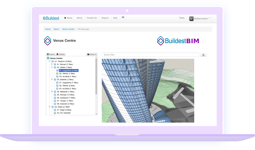Focus the Search files input
The width and height of the screenshot is (255, 150).
[151, 55]
